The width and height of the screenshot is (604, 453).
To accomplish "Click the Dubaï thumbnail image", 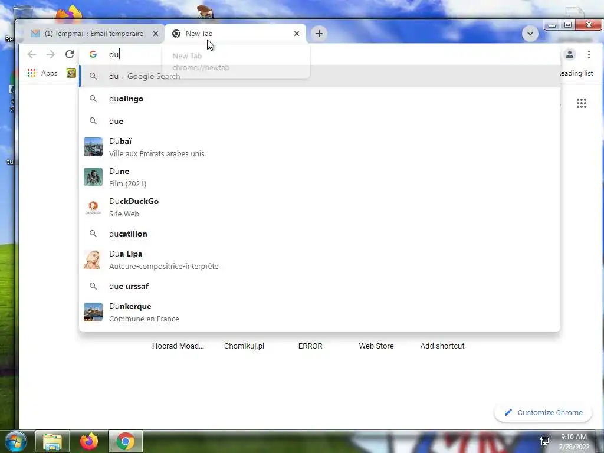I will [93, 147].
